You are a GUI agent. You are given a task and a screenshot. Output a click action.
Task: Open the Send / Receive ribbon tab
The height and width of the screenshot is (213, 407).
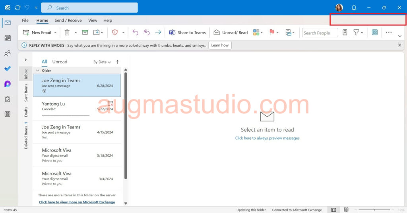[x=68, y=20]
